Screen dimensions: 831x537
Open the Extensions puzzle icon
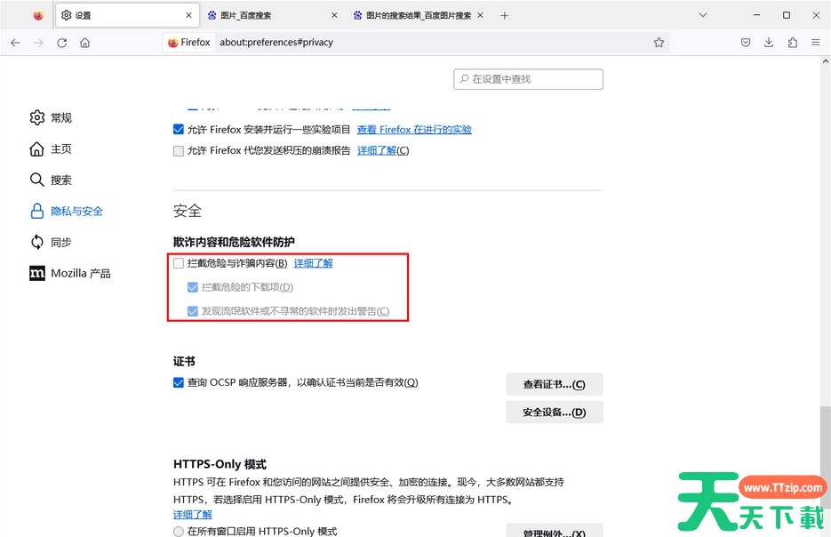point(792,43)
